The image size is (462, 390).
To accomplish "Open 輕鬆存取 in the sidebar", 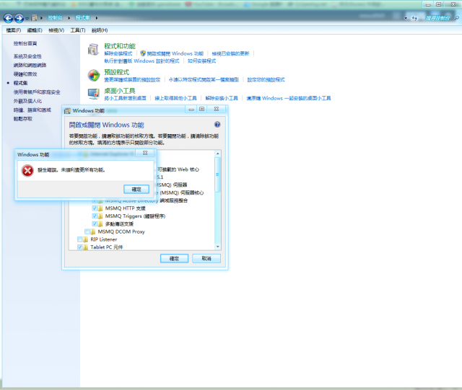I will pyautogui.click(x=23, y=119).
